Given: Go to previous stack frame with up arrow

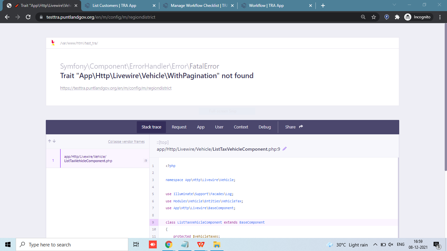Looking at the screenshot, I should coord(50,141).
